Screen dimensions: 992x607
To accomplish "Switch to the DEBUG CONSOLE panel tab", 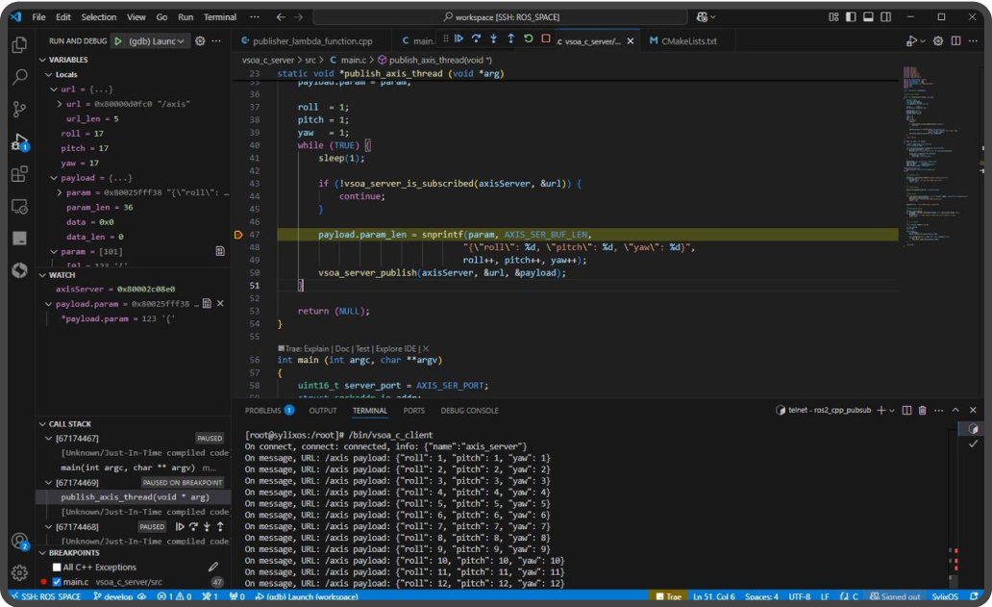I will pyautogui.click(x=469, y=411).
